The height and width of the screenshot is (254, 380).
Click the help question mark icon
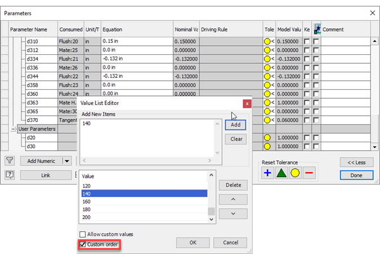10,175
